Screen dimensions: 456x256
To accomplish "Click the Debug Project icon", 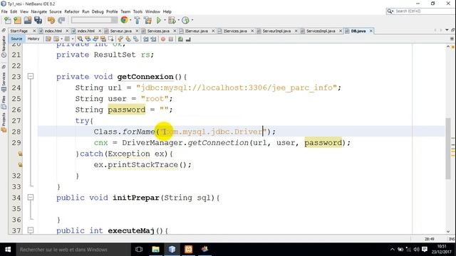I will point(172,21).
